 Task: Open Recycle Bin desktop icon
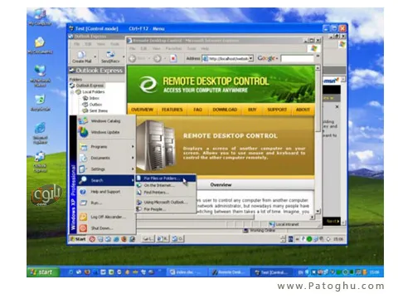pyautogui.click(x=41, y=103)
